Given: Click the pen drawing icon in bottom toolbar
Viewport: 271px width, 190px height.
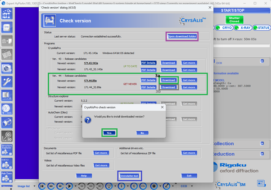Looking at the screenshot, I should click(x=167, y=186).
